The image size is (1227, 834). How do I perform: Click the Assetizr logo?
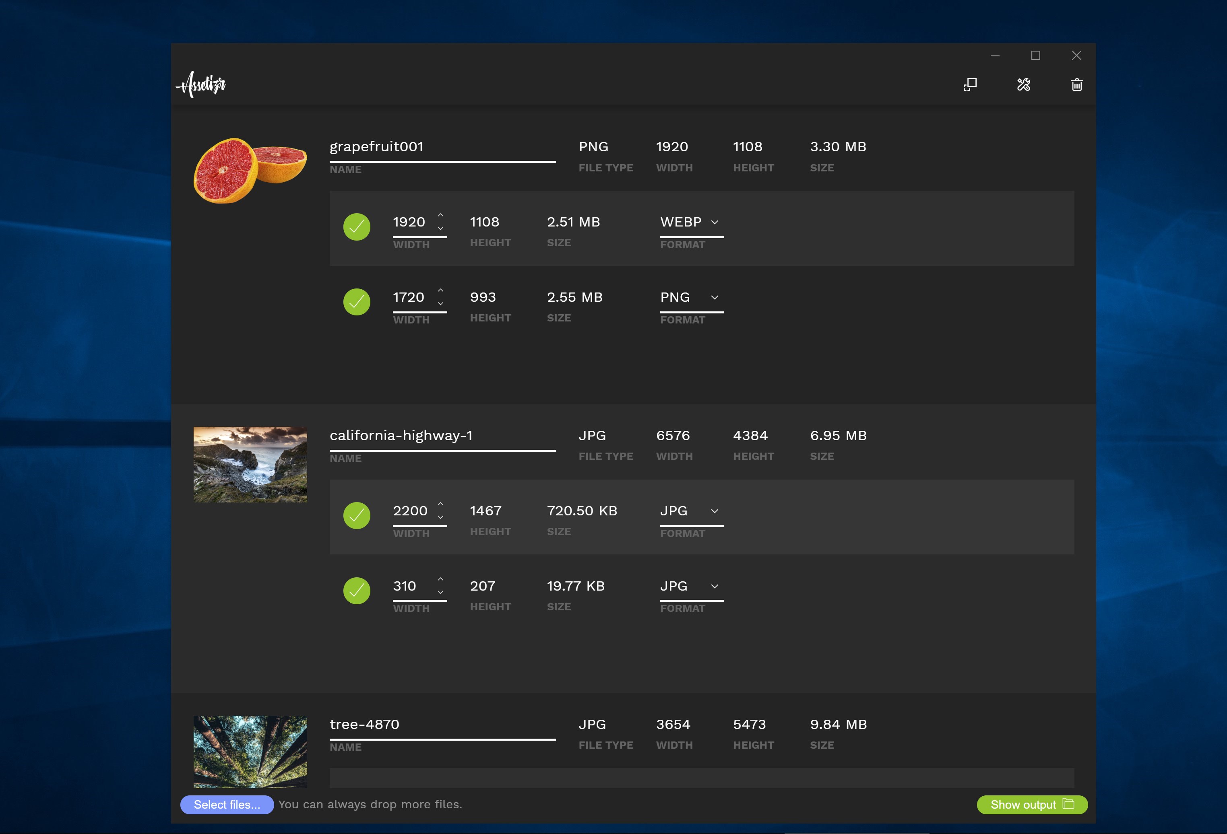pyautogui.click(x=201, y=84)
